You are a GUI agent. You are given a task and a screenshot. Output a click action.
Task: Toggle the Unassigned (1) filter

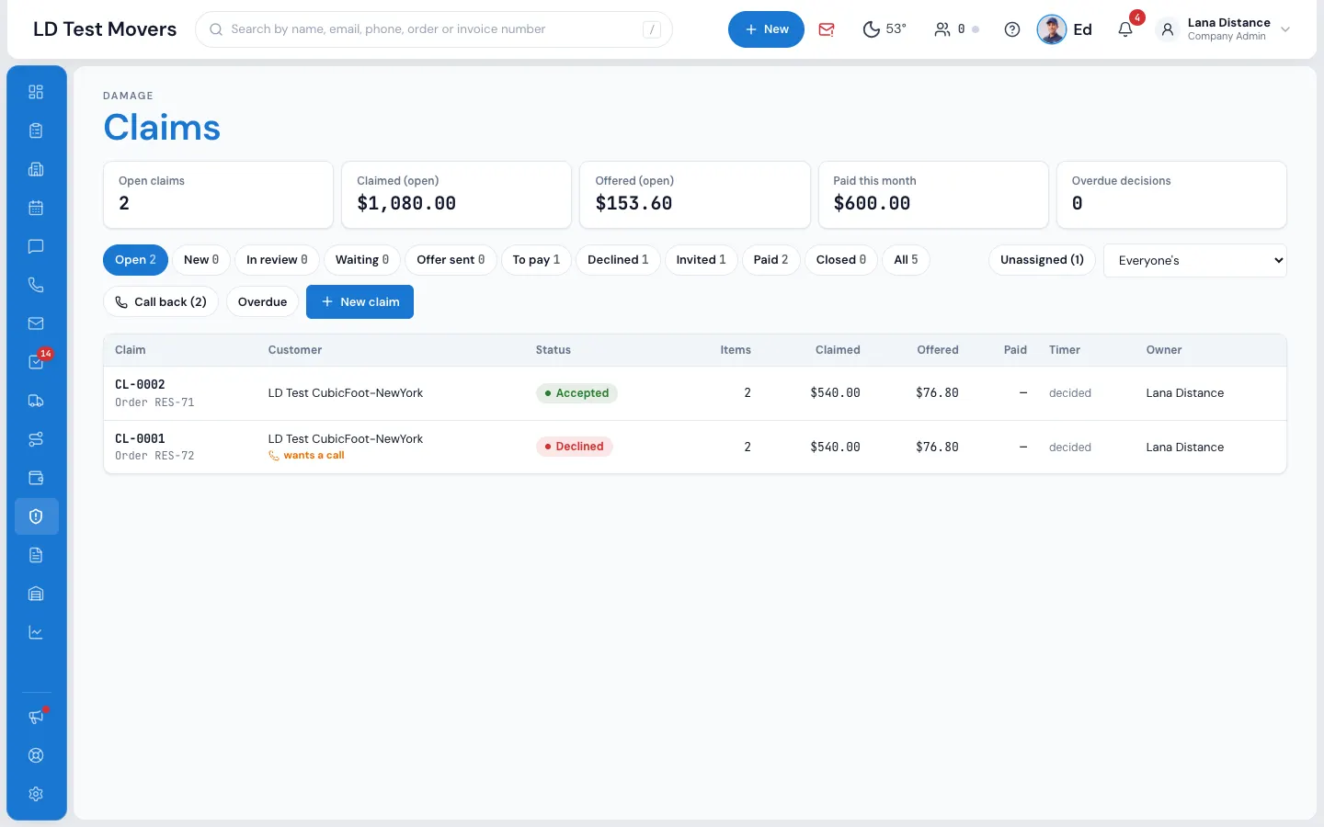point(1042,260)
